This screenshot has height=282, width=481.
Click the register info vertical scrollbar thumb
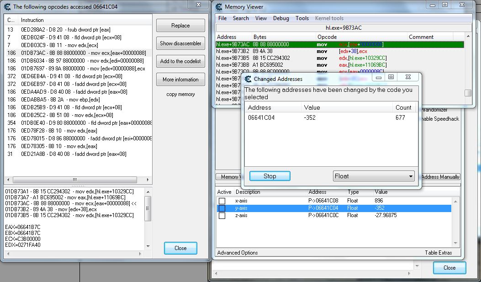click(x=148, y=208)
